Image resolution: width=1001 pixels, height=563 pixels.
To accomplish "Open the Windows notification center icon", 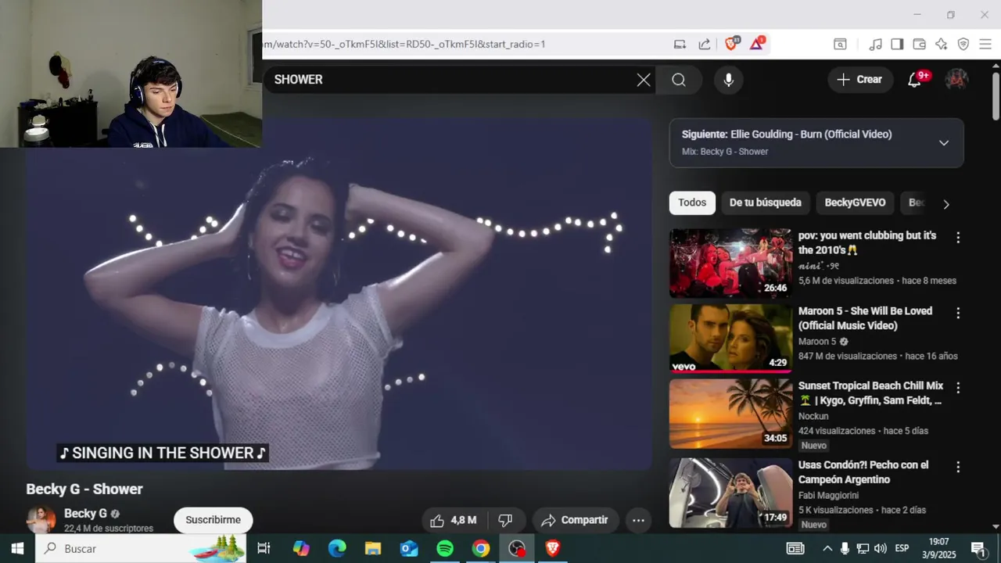I will 978,548.
